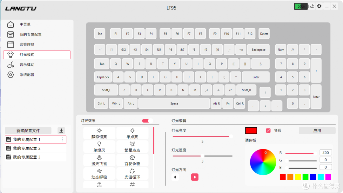
Task: Choose the 动态呼吸 breathing effect
Action: pos(99,174)
